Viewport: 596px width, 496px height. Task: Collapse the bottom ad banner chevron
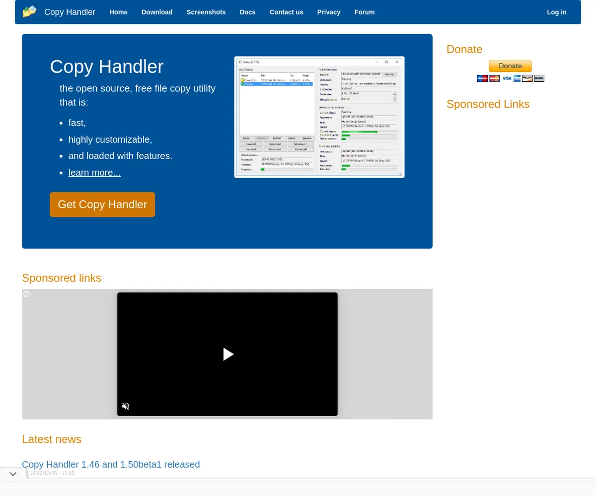[x=13, y=474]
